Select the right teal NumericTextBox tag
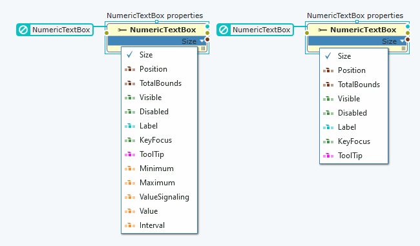Screen dimensions: 420x246 (x=255, y=30)
